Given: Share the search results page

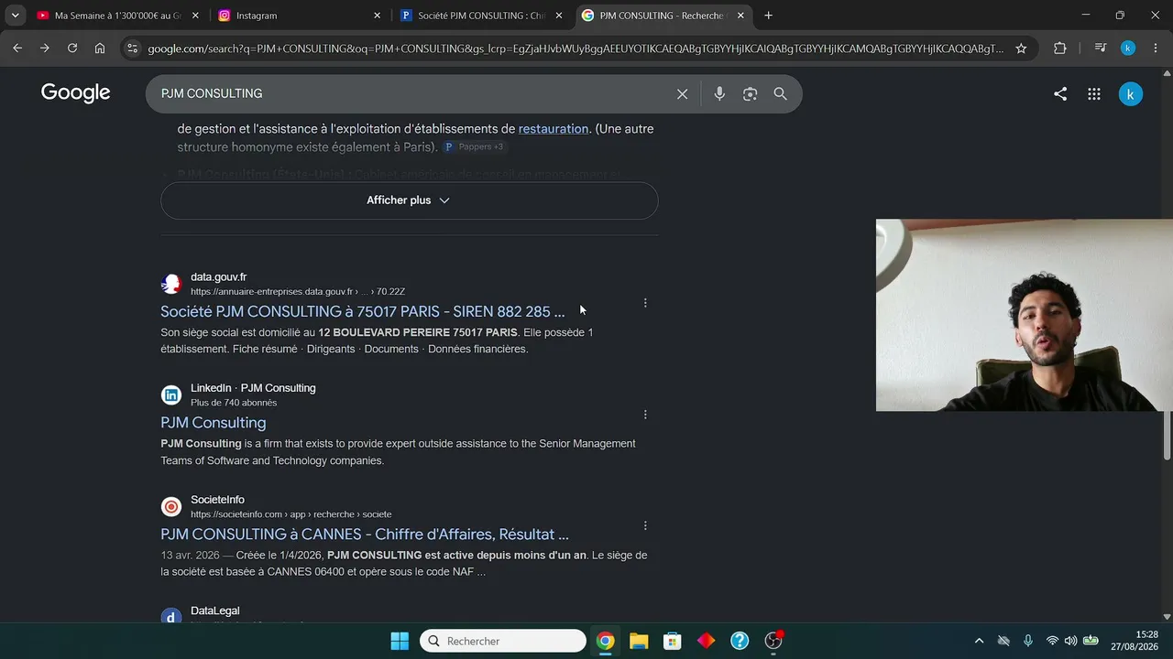Looking at the screenshot, I should click(x=1060, y=93).
